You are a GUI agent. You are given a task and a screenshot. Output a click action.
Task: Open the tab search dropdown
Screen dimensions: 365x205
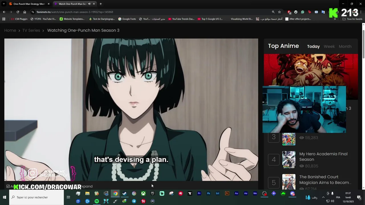[x=4, y=4]
